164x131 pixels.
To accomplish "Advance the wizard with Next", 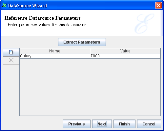I will coord(102,124).
